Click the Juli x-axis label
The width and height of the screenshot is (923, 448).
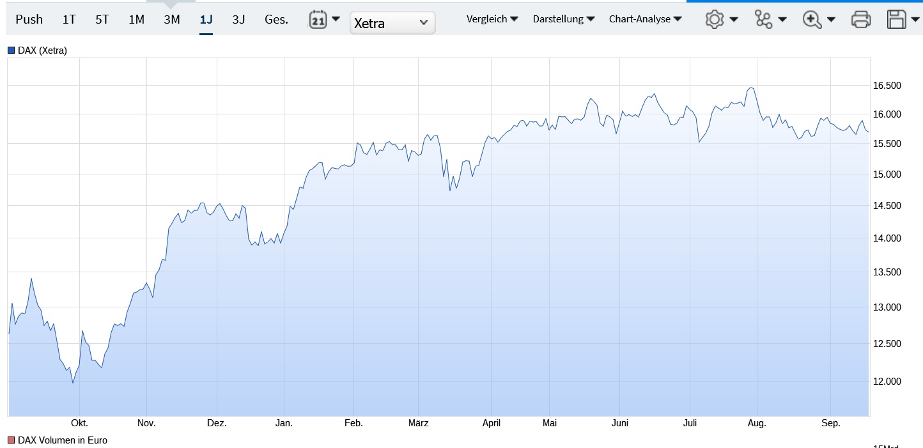(690, 423)
